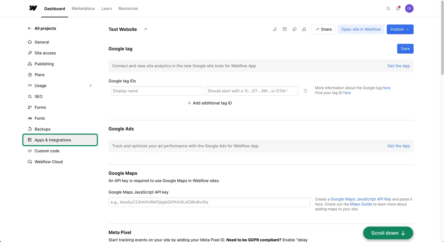Screen dimensions: 444x242
Task: Open the Resources tab
Action: 128,8
